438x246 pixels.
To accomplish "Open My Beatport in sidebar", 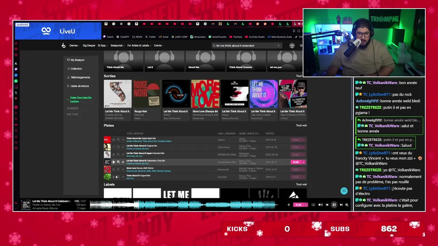I will (x=76, y=60).
